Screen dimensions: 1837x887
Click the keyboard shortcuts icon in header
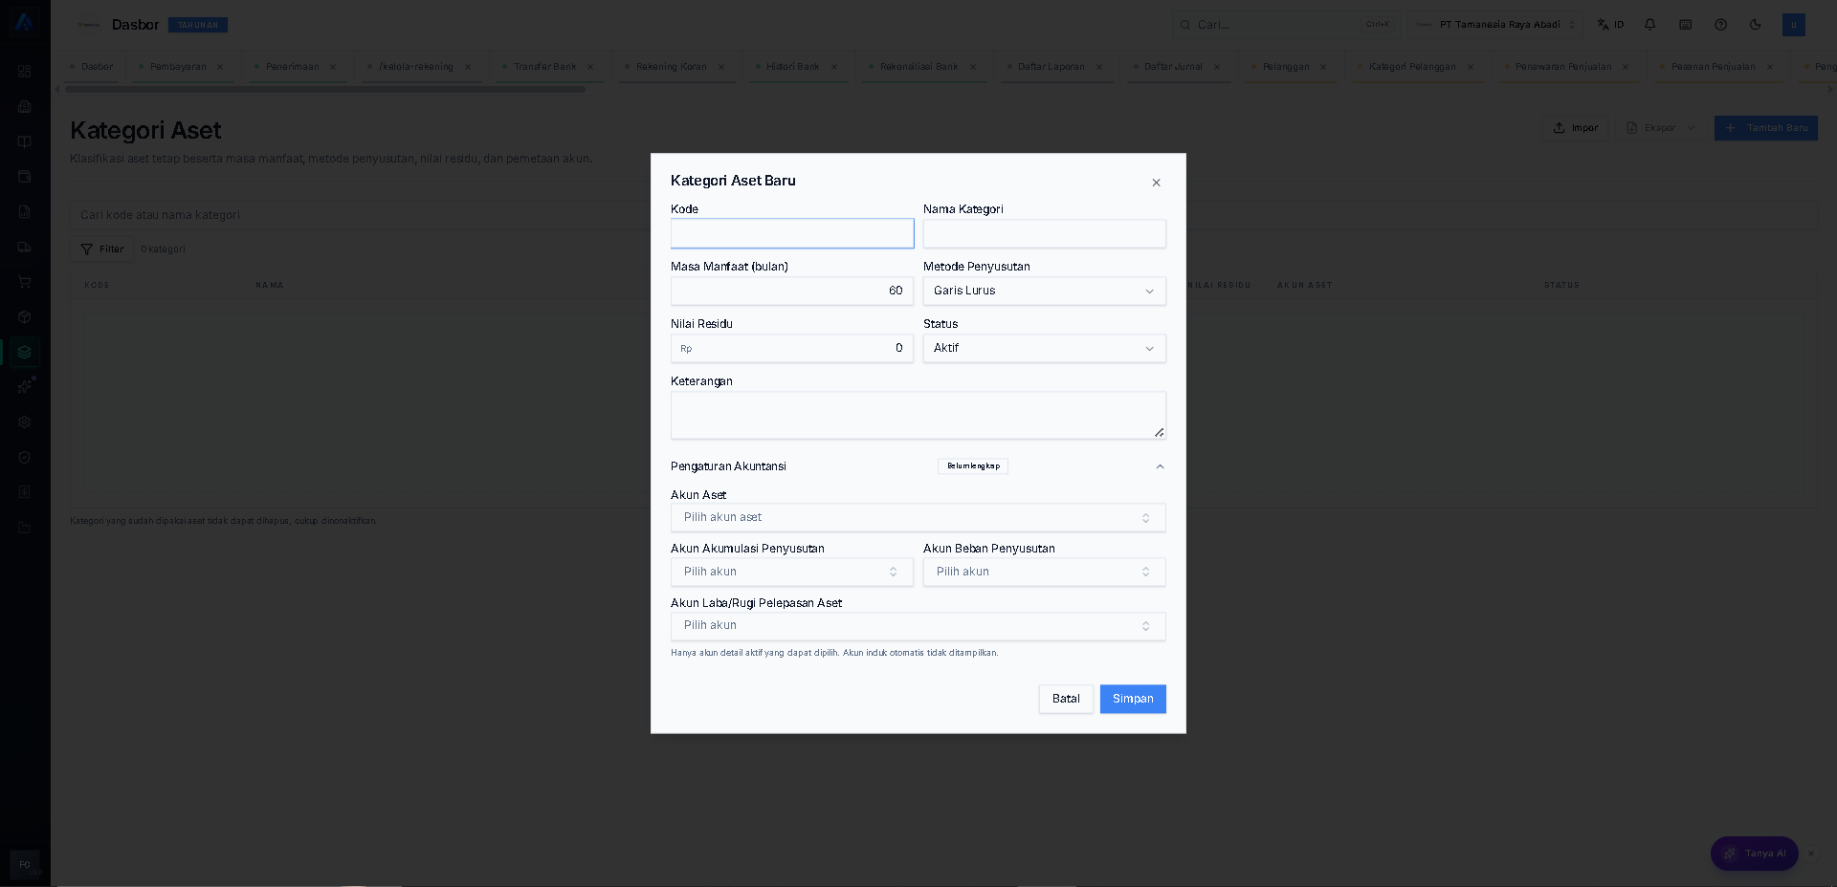tap(1686, 25)
